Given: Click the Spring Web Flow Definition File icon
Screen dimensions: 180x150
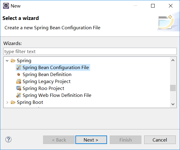Looking at the screenshot, I should tap(19, 95).
